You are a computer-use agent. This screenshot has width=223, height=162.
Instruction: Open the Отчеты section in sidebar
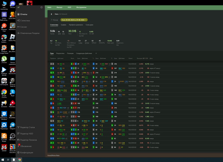pyautogui.click(x=22, y=14)
